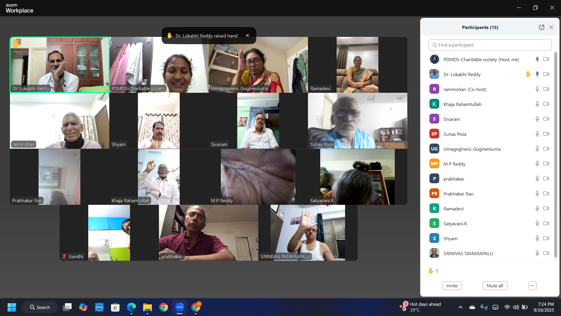Open the volume control in tray
The height and width of the screenshot is (316, 561).
coord(516,307)
